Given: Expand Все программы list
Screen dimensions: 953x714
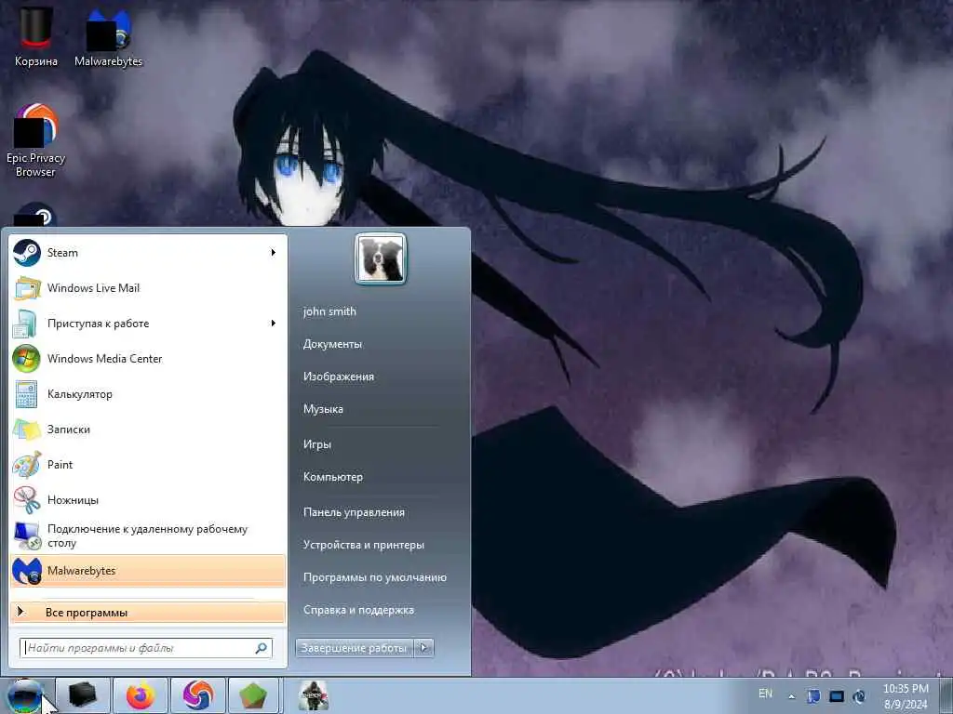Looking at the screenshot, I should pos(148,613).
